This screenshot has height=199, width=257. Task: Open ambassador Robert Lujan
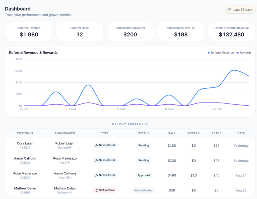(x=65, y=143)
